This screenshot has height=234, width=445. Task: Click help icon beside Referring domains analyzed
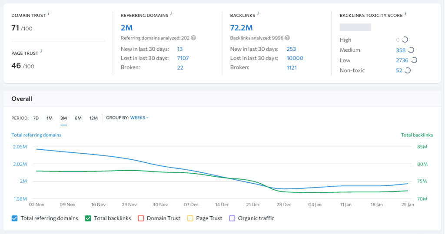point(193,38)
